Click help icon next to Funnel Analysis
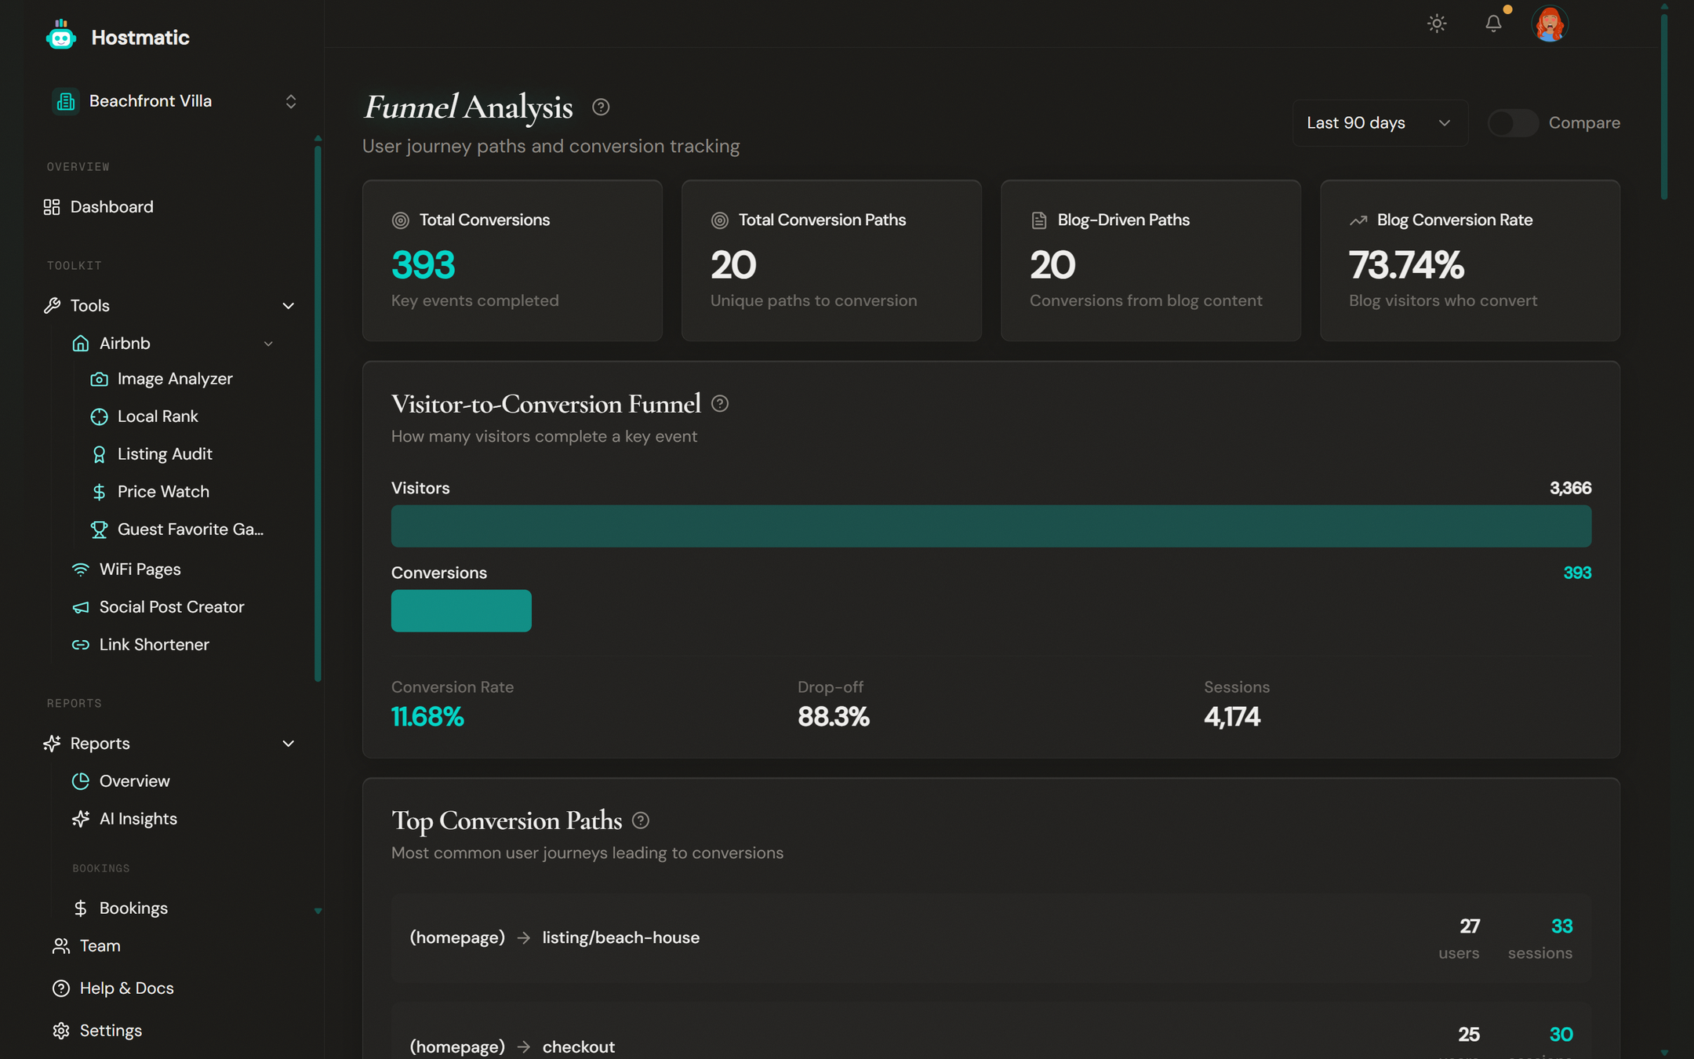1694x1059 pixels. click(x=601, y=107)
